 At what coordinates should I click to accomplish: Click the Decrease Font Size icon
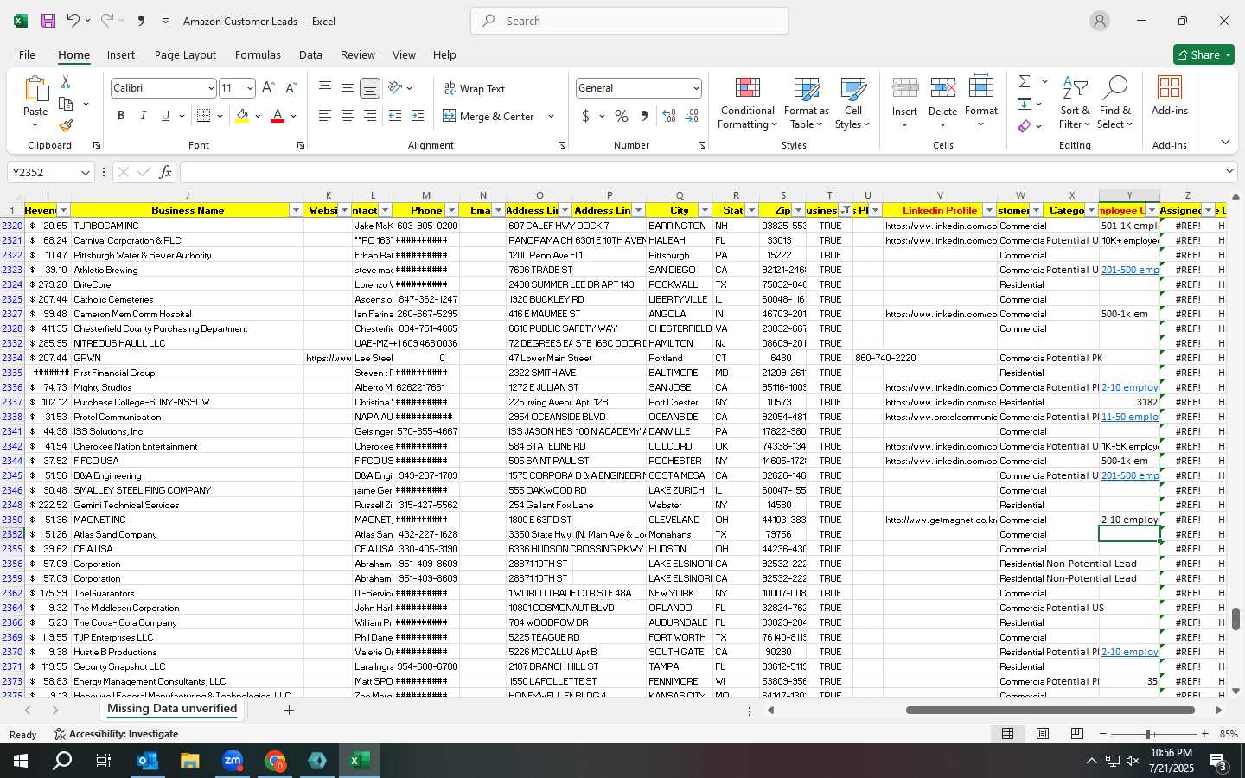pyautogui.click(x=290, y=88)
